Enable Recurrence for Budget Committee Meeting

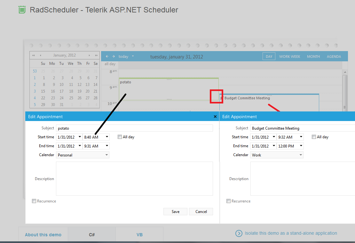(x=228, y=201)
